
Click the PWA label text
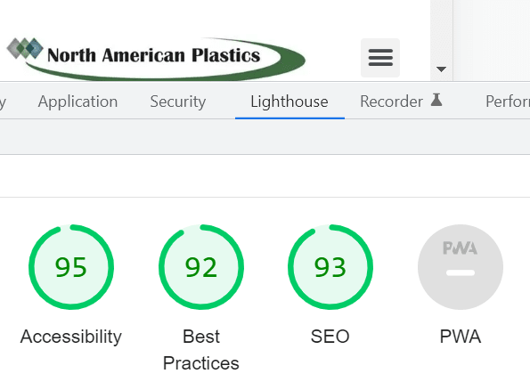pos(461,337)
